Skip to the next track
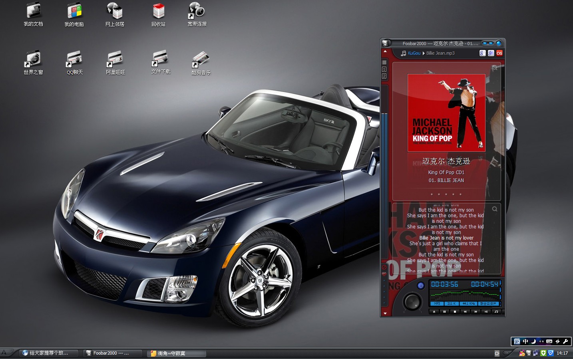 coord(475,311)
